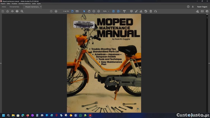Rotate the page with rotate icon
Viewport: 210px width, 118px height.
155,11
